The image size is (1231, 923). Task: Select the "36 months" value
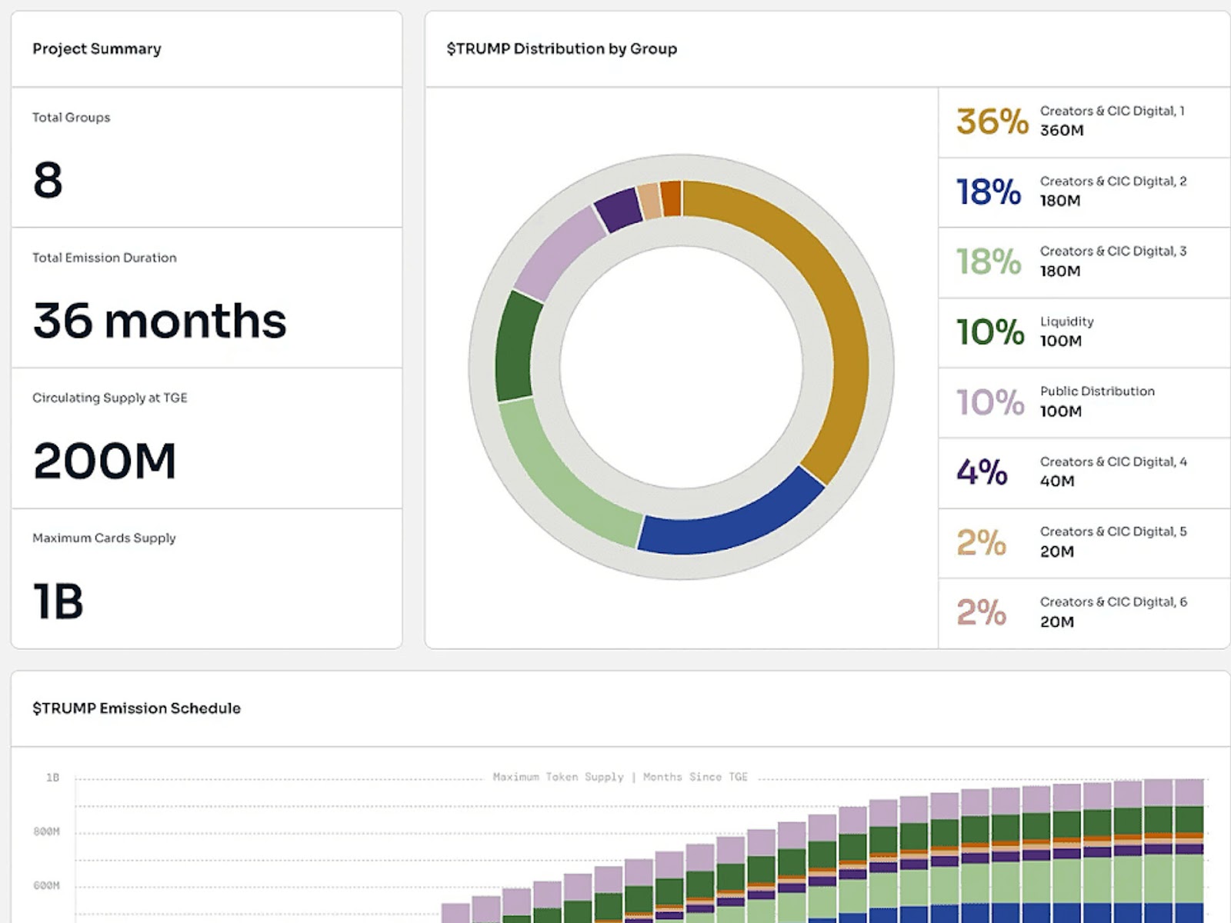click(160, 321)
